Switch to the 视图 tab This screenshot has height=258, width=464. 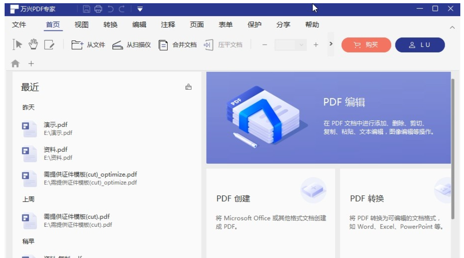[x=81, y=25]
